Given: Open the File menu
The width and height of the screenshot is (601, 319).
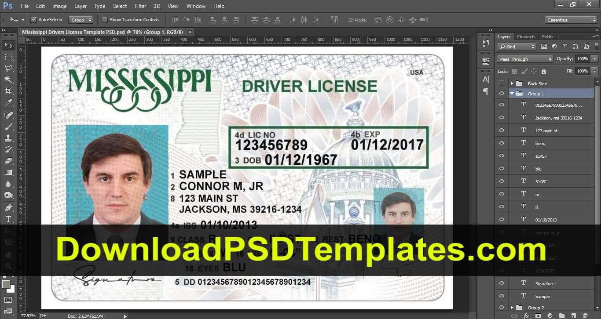Looking at the screenshot, I should pos(25,6).
